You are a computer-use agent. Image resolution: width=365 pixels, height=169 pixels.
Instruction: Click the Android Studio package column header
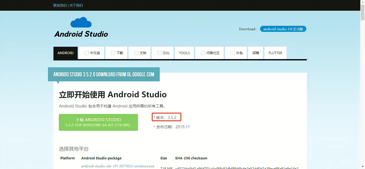click(x=101, y=158)
